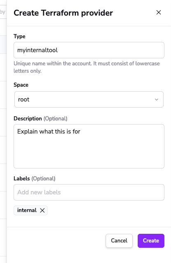Click the (Optional) hint beside Labels
Screen dimensions: 171x263
[x=44, y=178]
